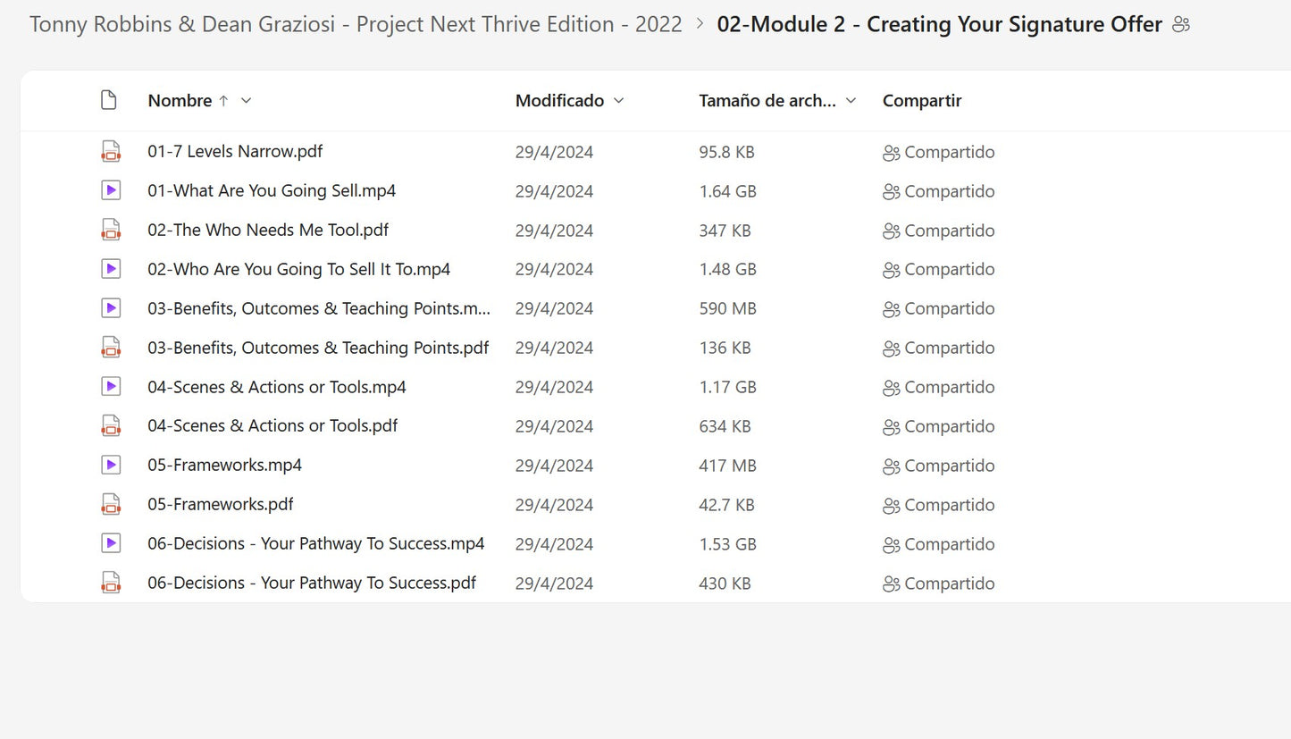Click the Compartir column header
This screenshot has height=739, width=1291.
[922, 101]
